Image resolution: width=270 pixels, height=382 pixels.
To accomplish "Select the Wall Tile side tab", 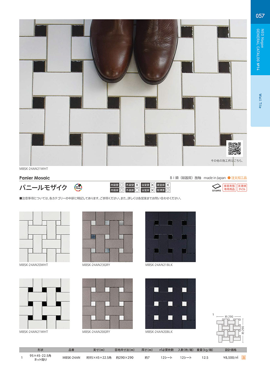I will pyautogui.click(x=260, y=101).
